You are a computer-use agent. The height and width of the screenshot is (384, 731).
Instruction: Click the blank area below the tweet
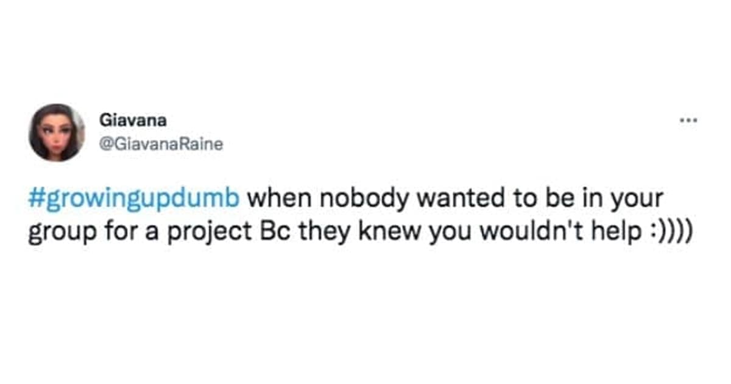(365, 317)
